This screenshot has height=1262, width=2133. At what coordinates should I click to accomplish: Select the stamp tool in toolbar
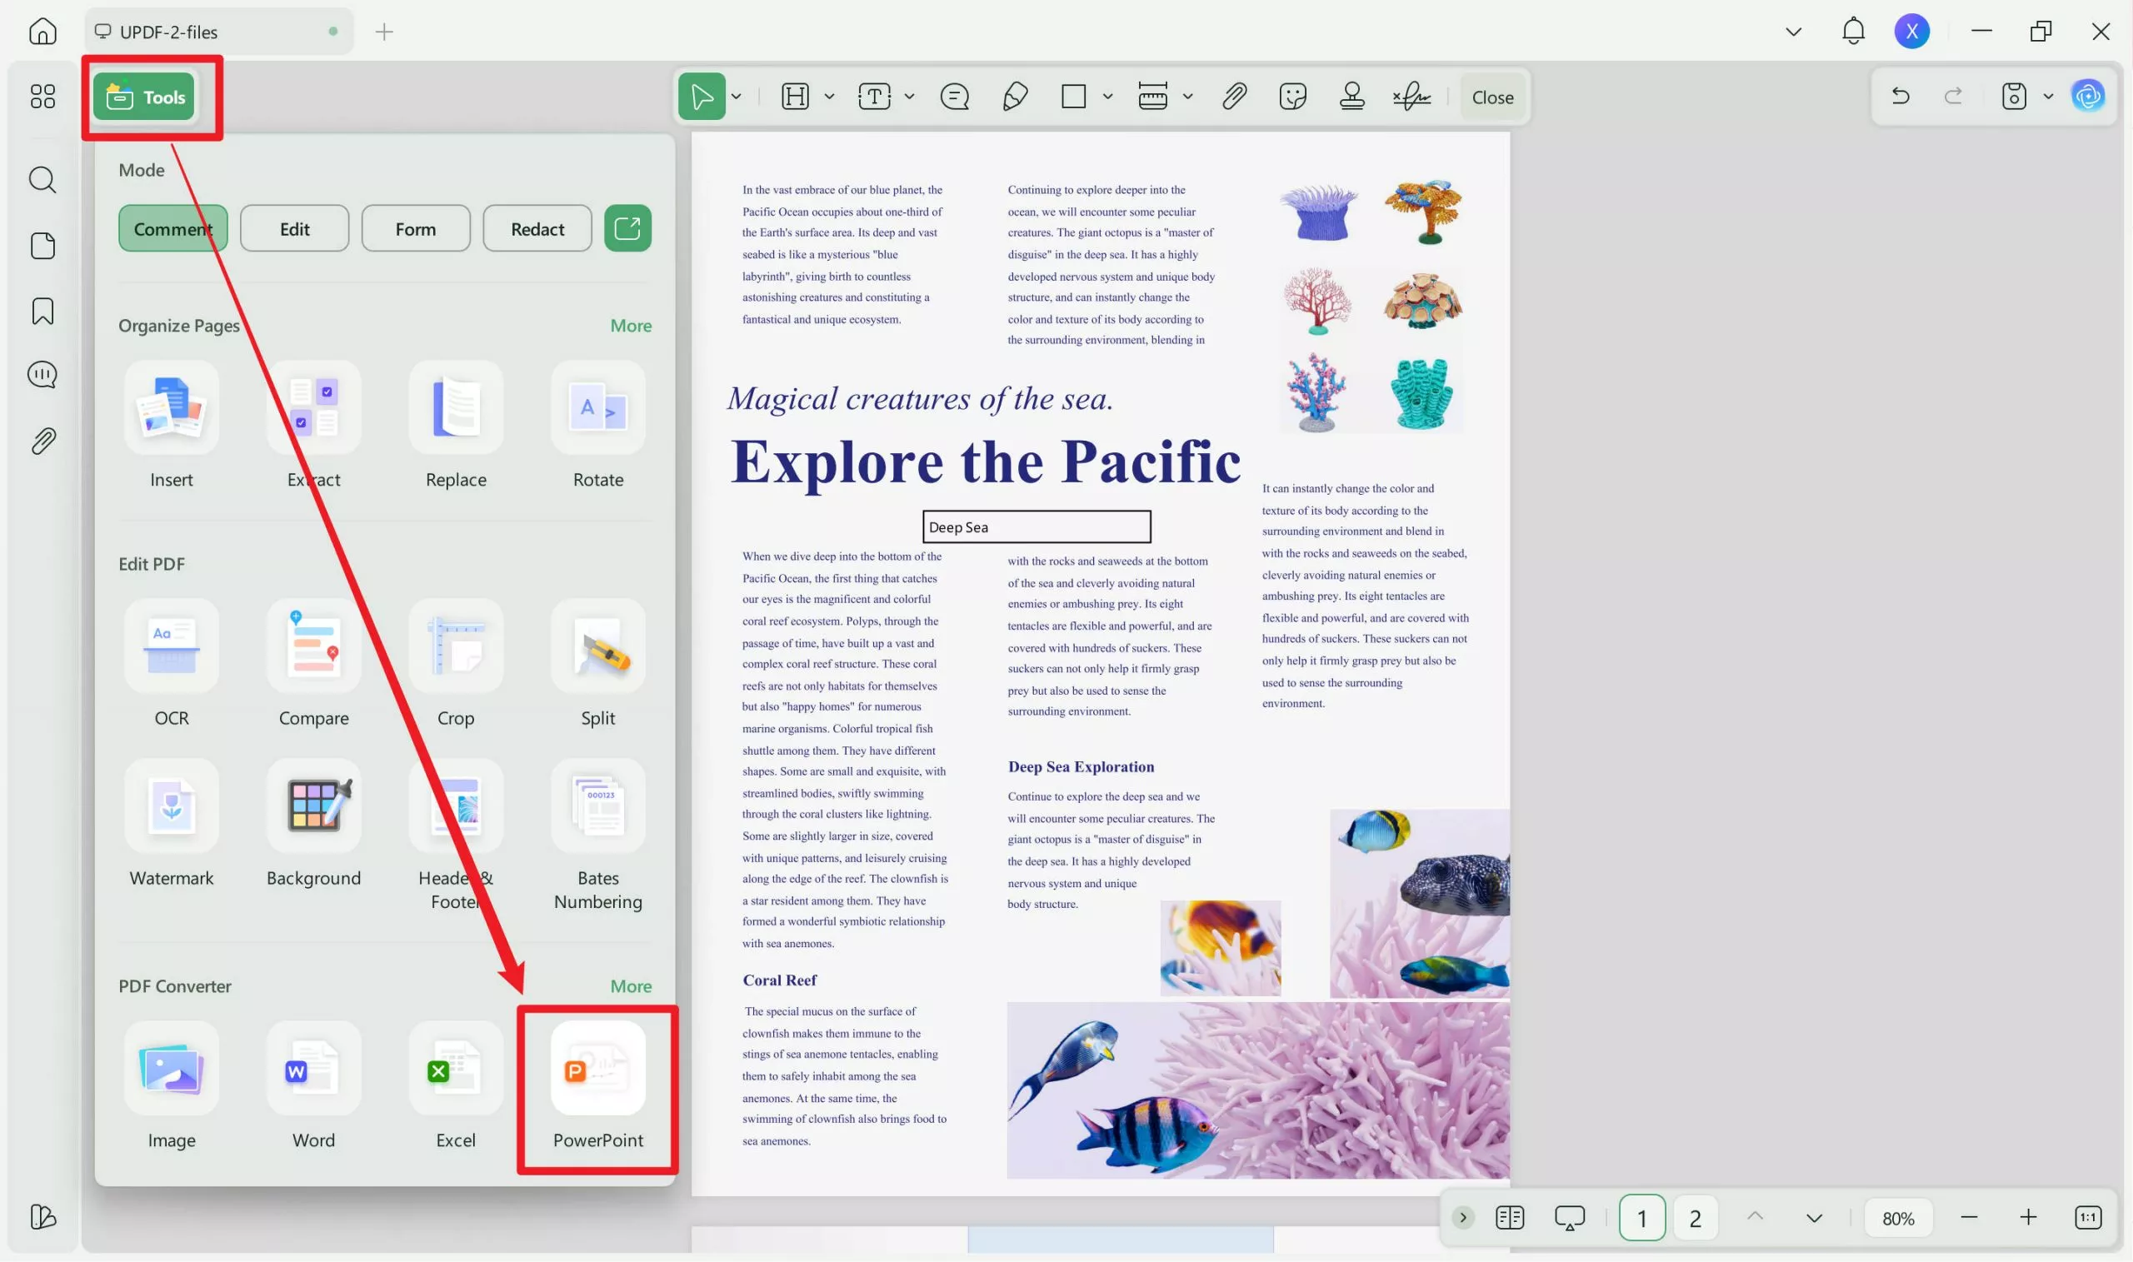(x=1351, y=97)
